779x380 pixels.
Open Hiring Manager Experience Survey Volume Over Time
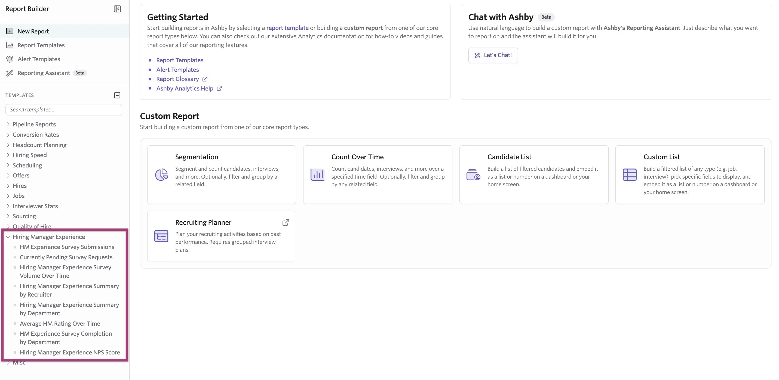(x=65, y=272)
